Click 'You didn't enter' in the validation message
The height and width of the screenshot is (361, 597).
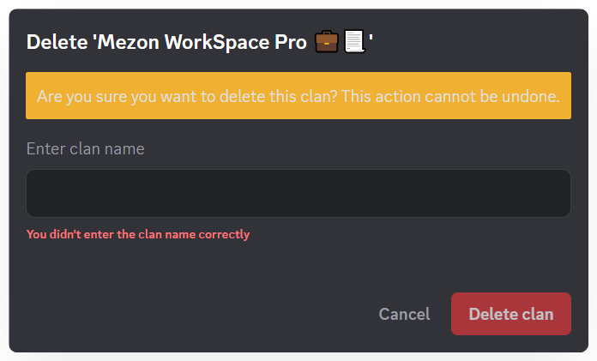click(x=67, y=234)
